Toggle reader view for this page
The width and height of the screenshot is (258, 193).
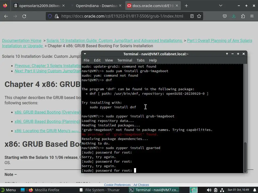pos(192,16)
